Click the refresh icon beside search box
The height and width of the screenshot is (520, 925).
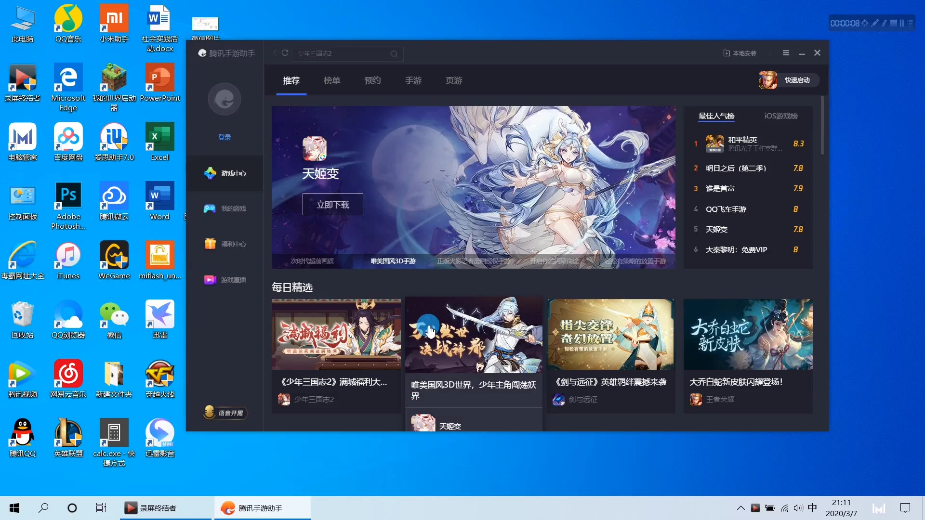(x=285, y=53)
